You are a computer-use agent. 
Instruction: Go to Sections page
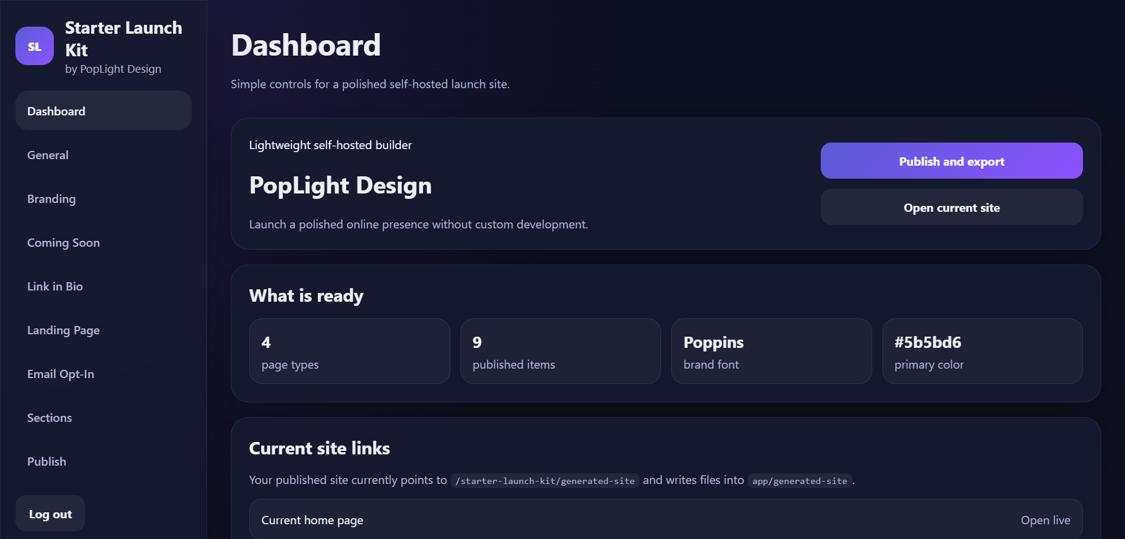(50, 418)
